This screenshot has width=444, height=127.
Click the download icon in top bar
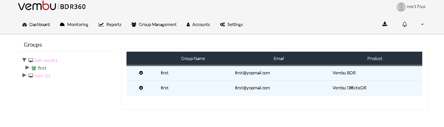[385, 24]
